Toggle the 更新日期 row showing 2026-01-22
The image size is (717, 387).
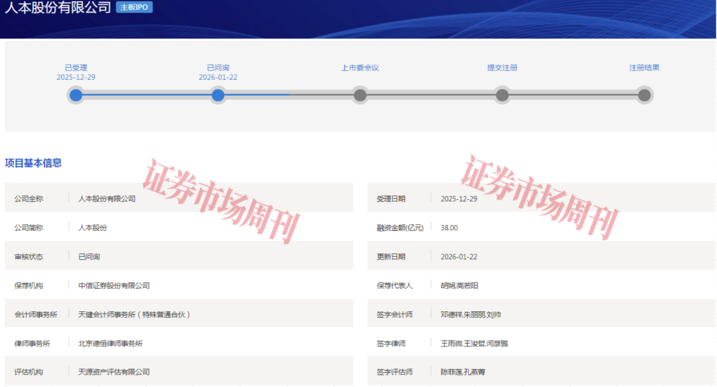[538, 256]
